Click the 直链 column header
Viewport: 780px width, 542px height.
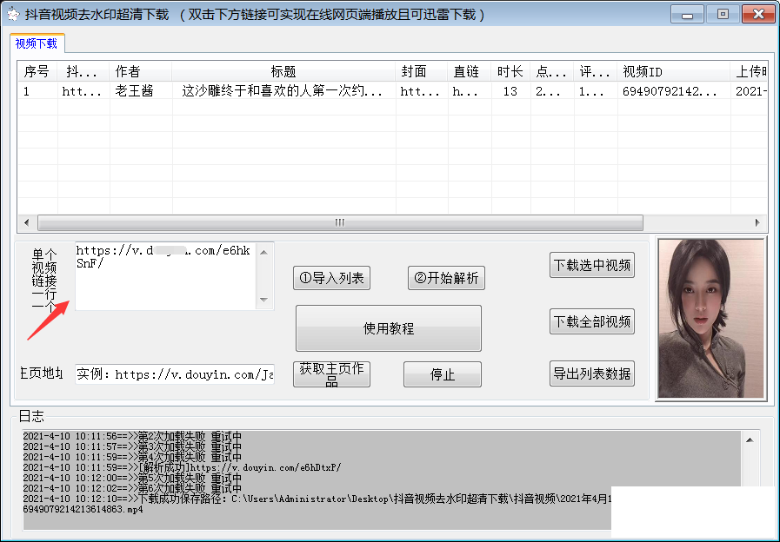(x=469, y=71)
